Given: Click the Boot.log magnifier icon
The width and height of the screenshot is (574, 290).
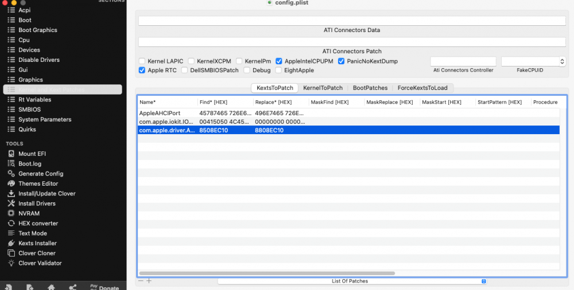Looking at the screenshot, I should coord(11,163).
